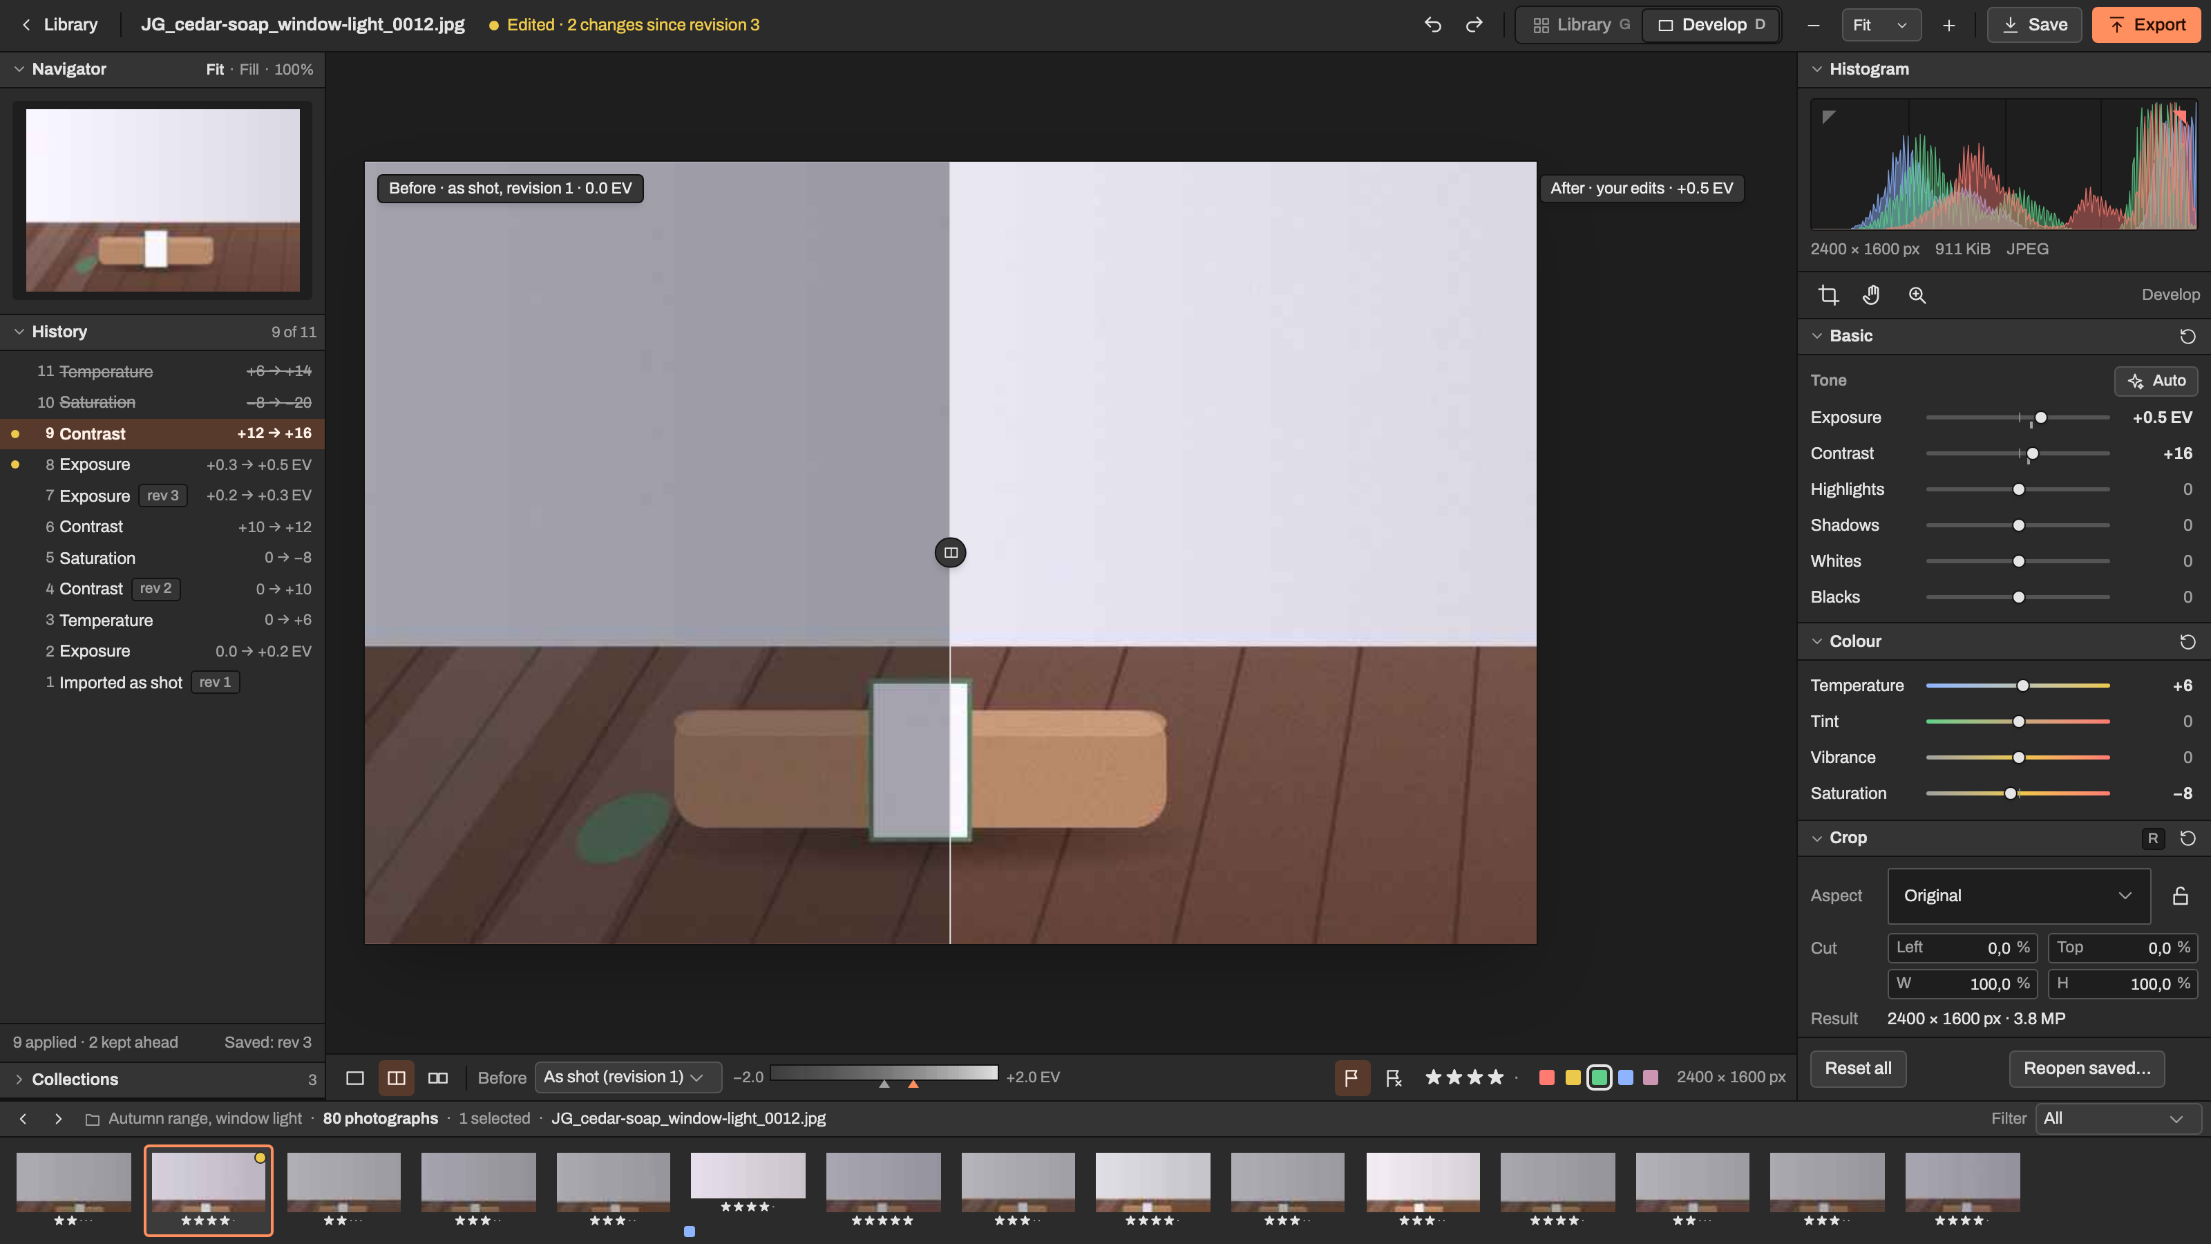Screen dimensions: 2211x1244
Task: Switch to single image view mode
Action: [354, 1077]
